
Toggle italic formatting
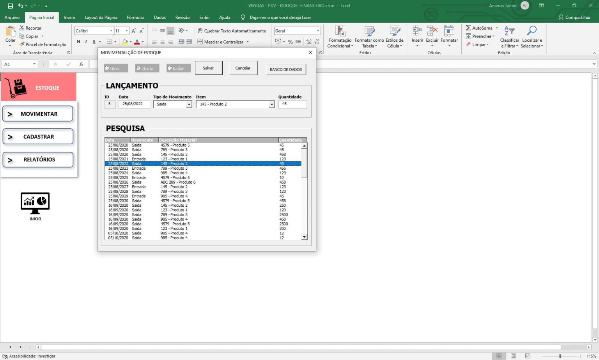86,42
